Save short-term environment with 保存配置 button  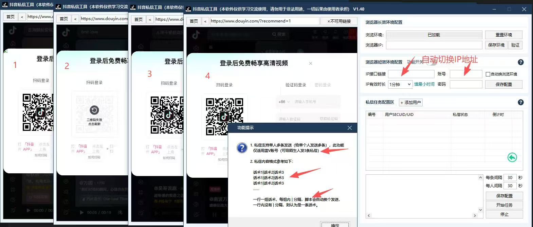click(503, 84)
